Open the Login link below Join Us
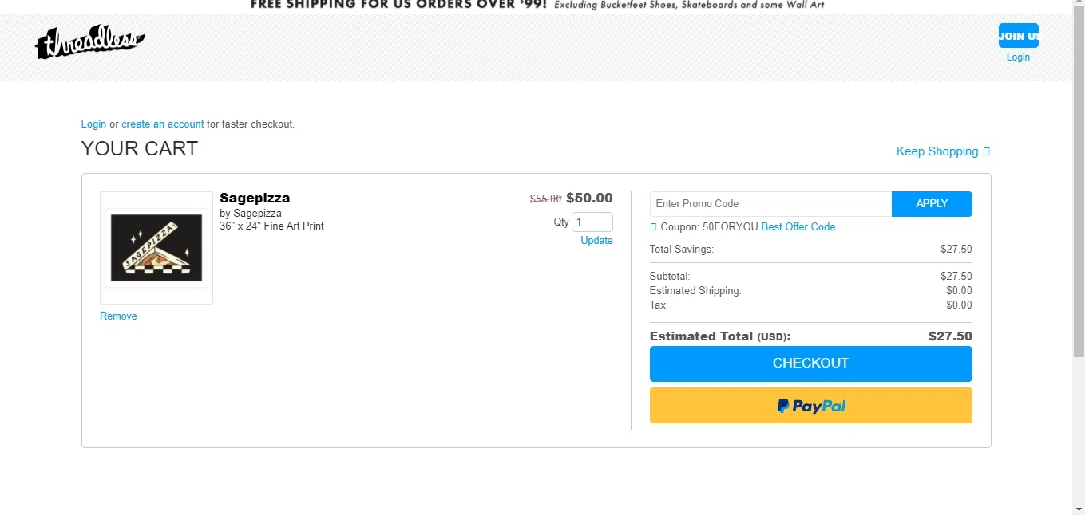The width and height of the screenshot is (1085, 515). pos(1018,57)
